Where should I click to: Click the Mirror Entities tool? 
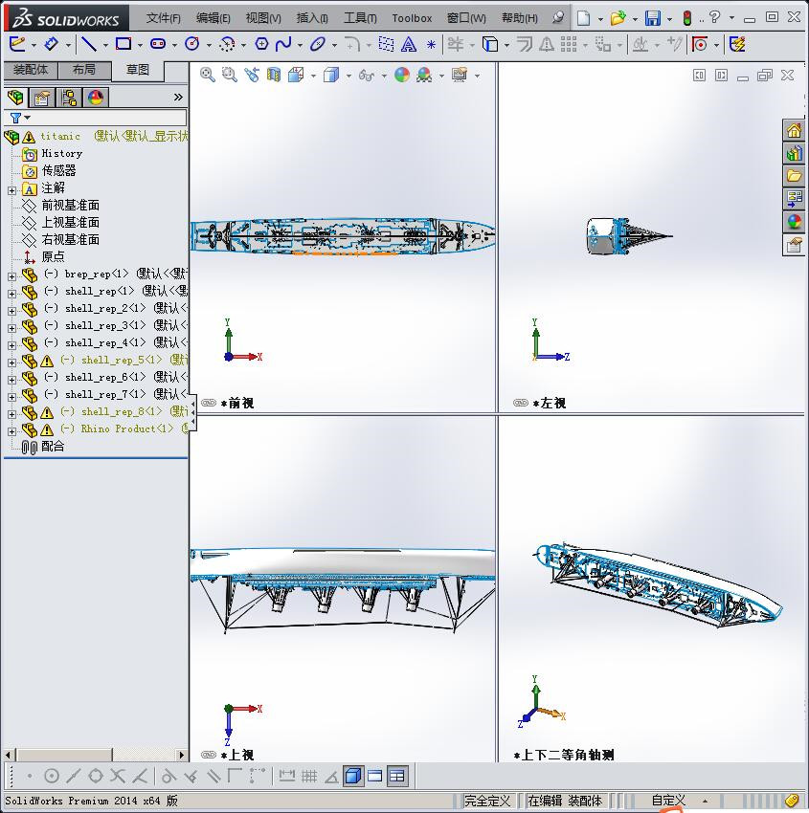click(x=547, y=44)
